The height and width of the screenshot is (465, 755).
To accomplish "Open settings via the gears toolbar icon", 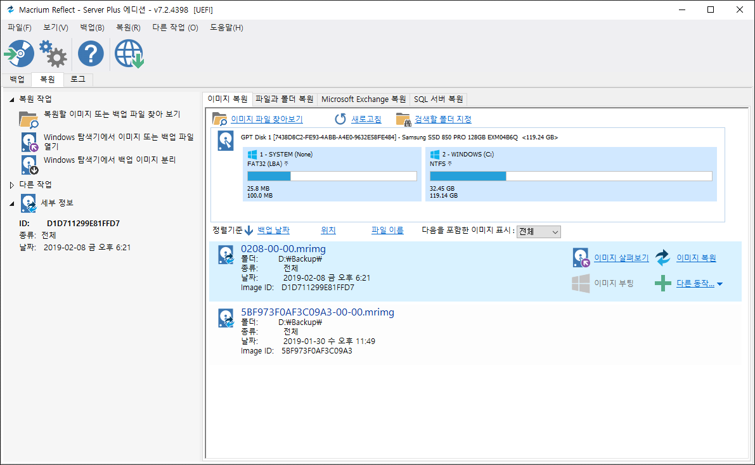I will (53, 53).
